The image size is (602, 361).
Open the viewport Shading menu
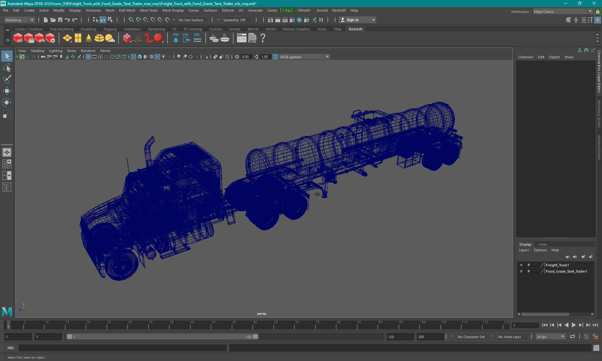click(37, 51)
